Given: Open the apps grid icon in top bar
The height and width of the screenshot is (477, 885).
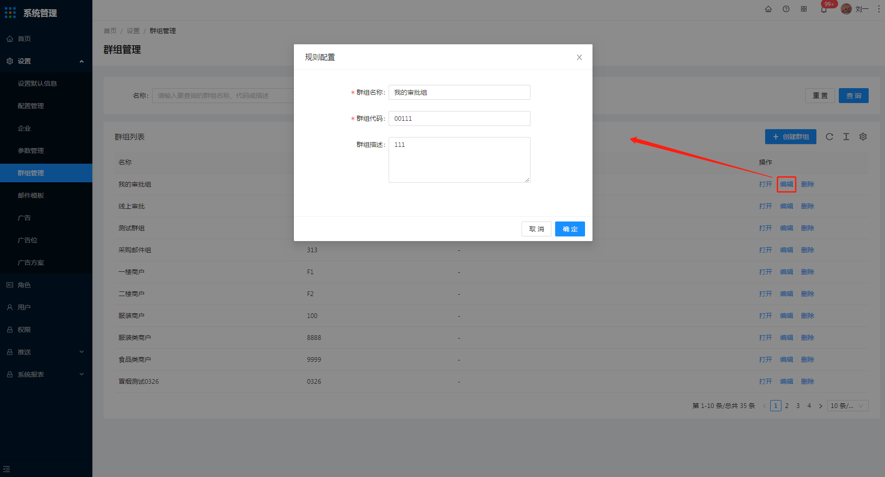Looking at the screenshot, I should pos(804,9).
